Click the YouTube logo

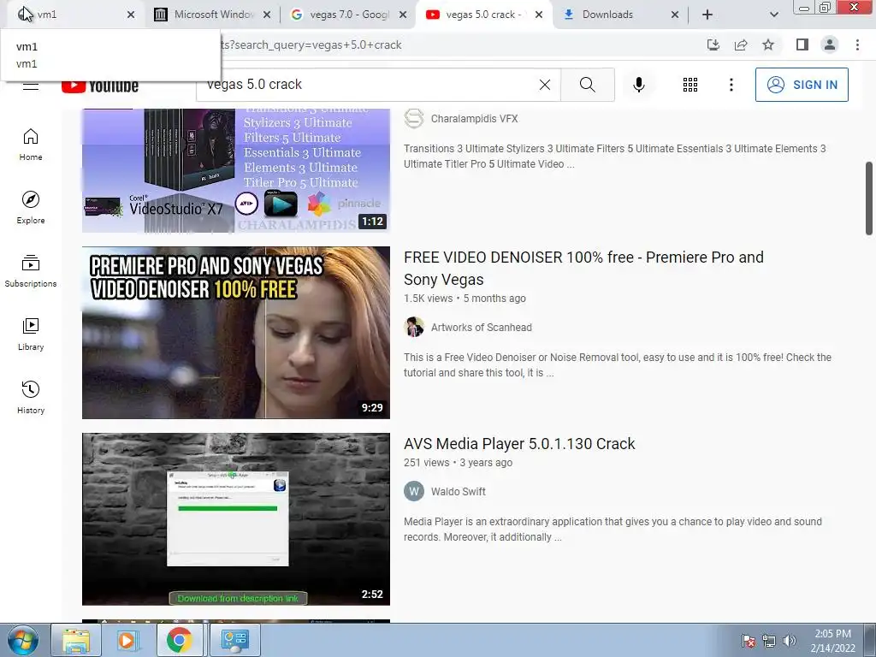point(100,86)
